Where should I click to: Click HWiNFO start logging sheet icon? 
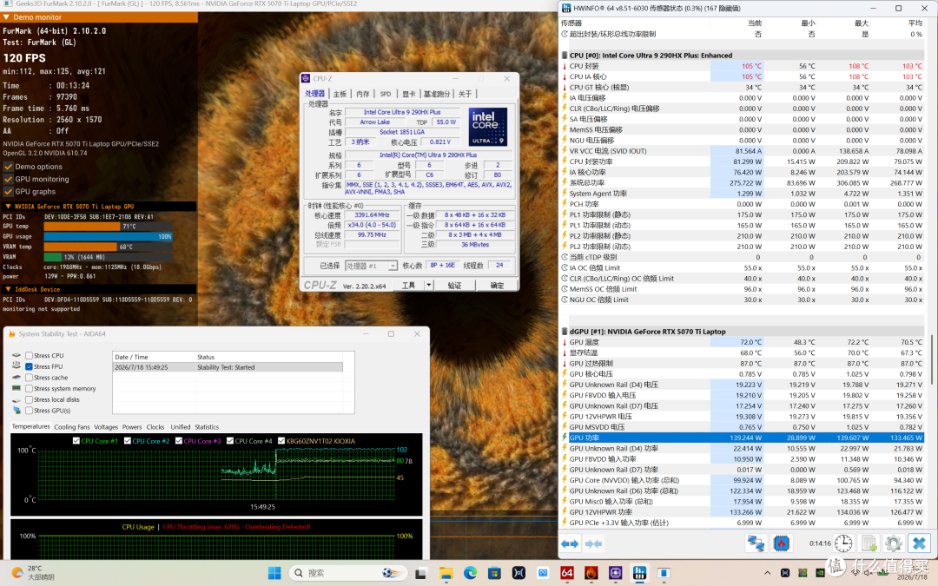click(x=868, y=543)
